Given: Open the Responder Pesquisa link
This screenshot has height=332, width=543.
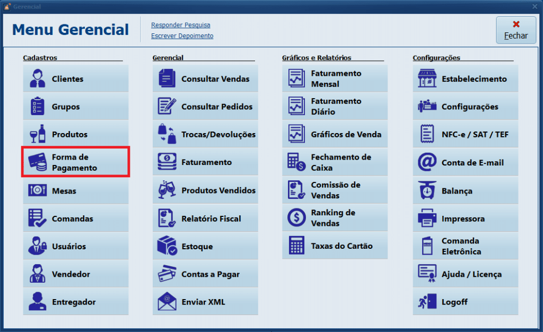Looking at the screenshot, I should (180, 25).
